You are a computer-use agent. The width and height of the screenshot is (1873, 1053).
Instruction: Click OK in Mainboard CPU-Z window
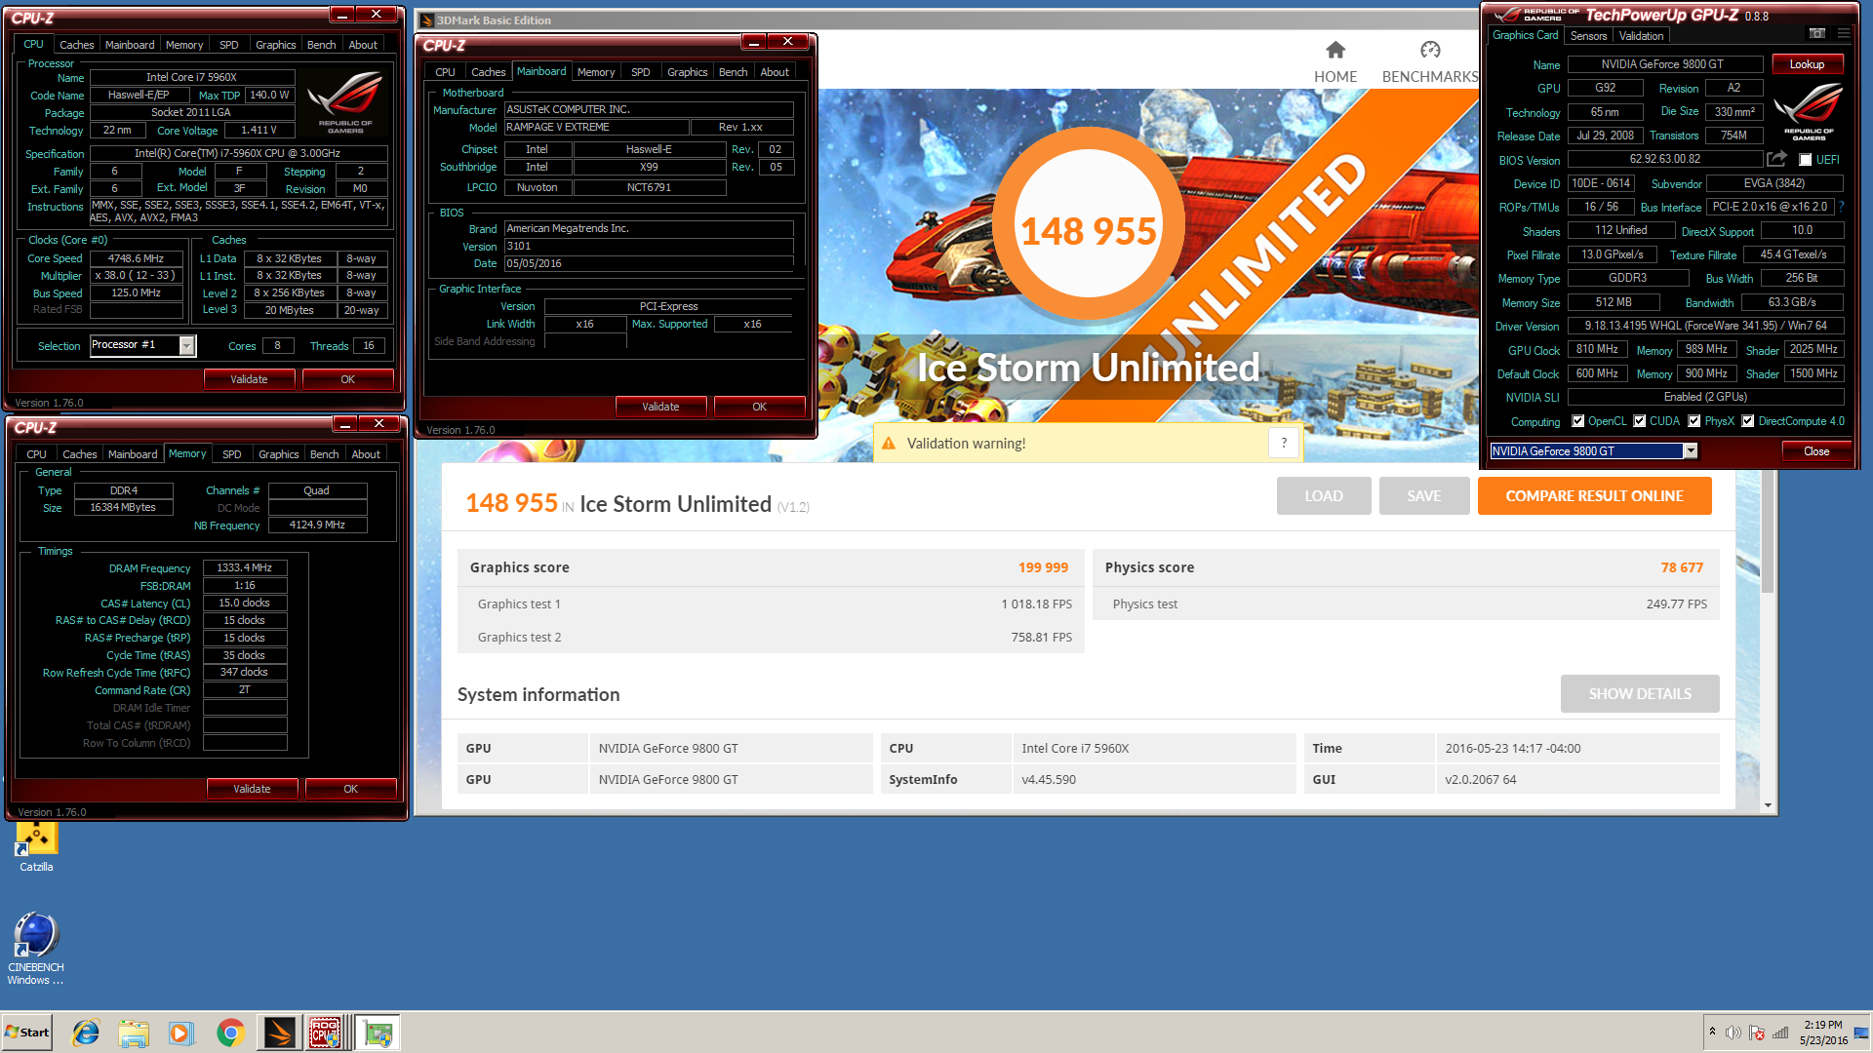coord(759,407)
